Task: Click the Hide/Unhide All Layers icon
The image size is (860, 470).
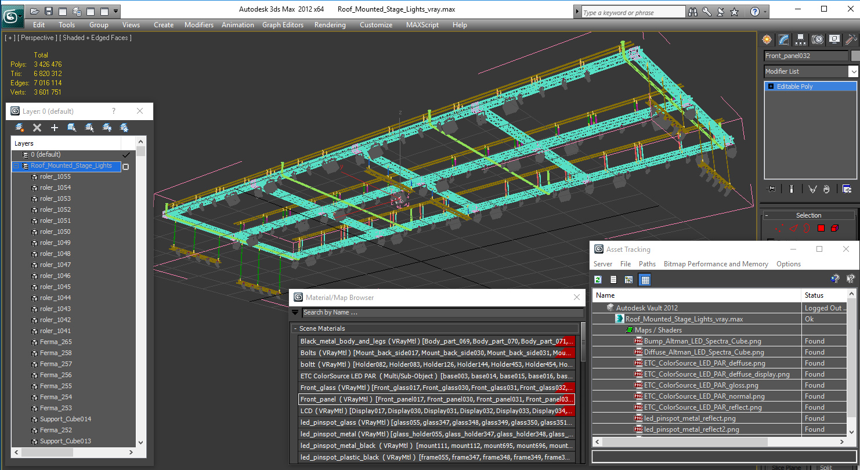Action: point(107,128)
